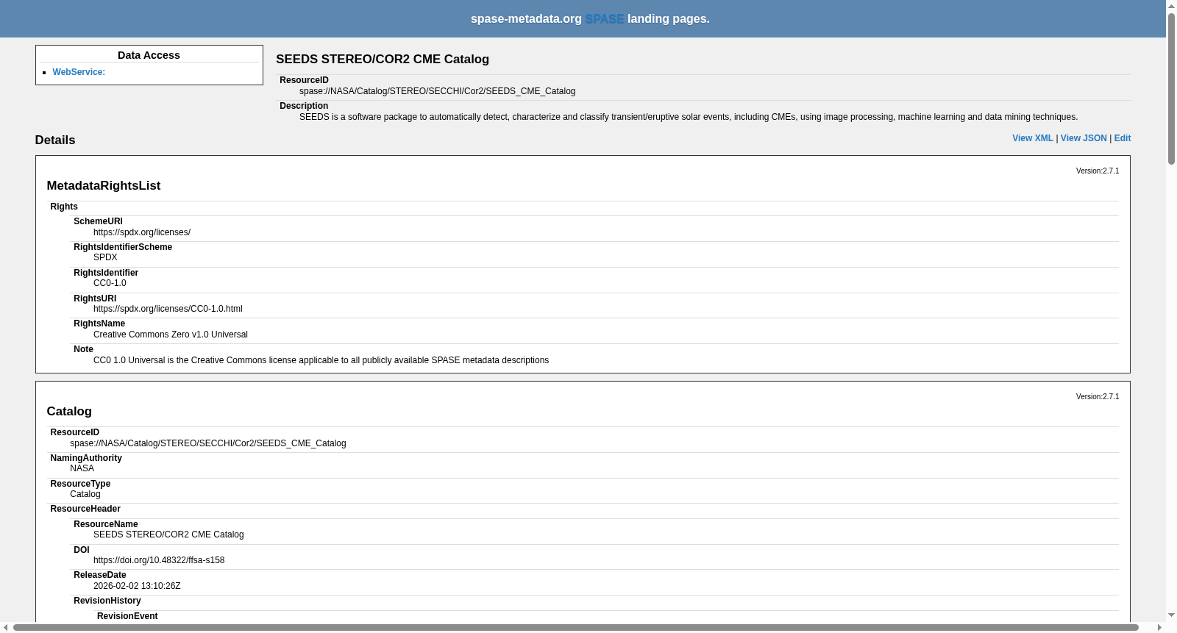Screen dimensions: 1177x633
Task: Open the WebService data access link
Action: pos(79,72)
